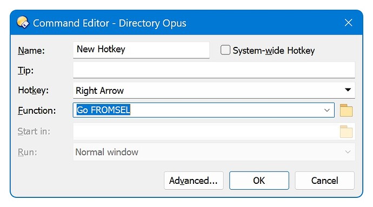
Task: Click the Function field with Go FROMSEL
Action: (x=203, y=110)
